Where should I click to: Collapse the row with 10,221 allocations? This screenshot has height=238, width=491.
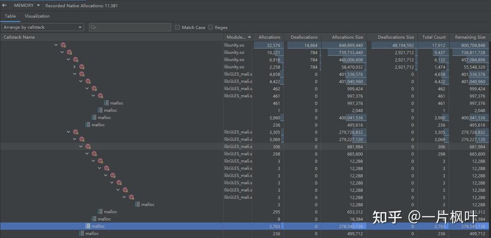coord(62,52)
